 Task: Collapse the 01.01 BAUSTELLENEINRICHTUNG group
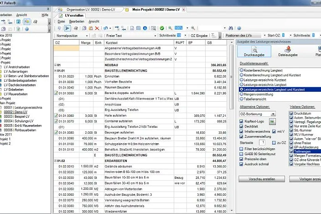56,71
